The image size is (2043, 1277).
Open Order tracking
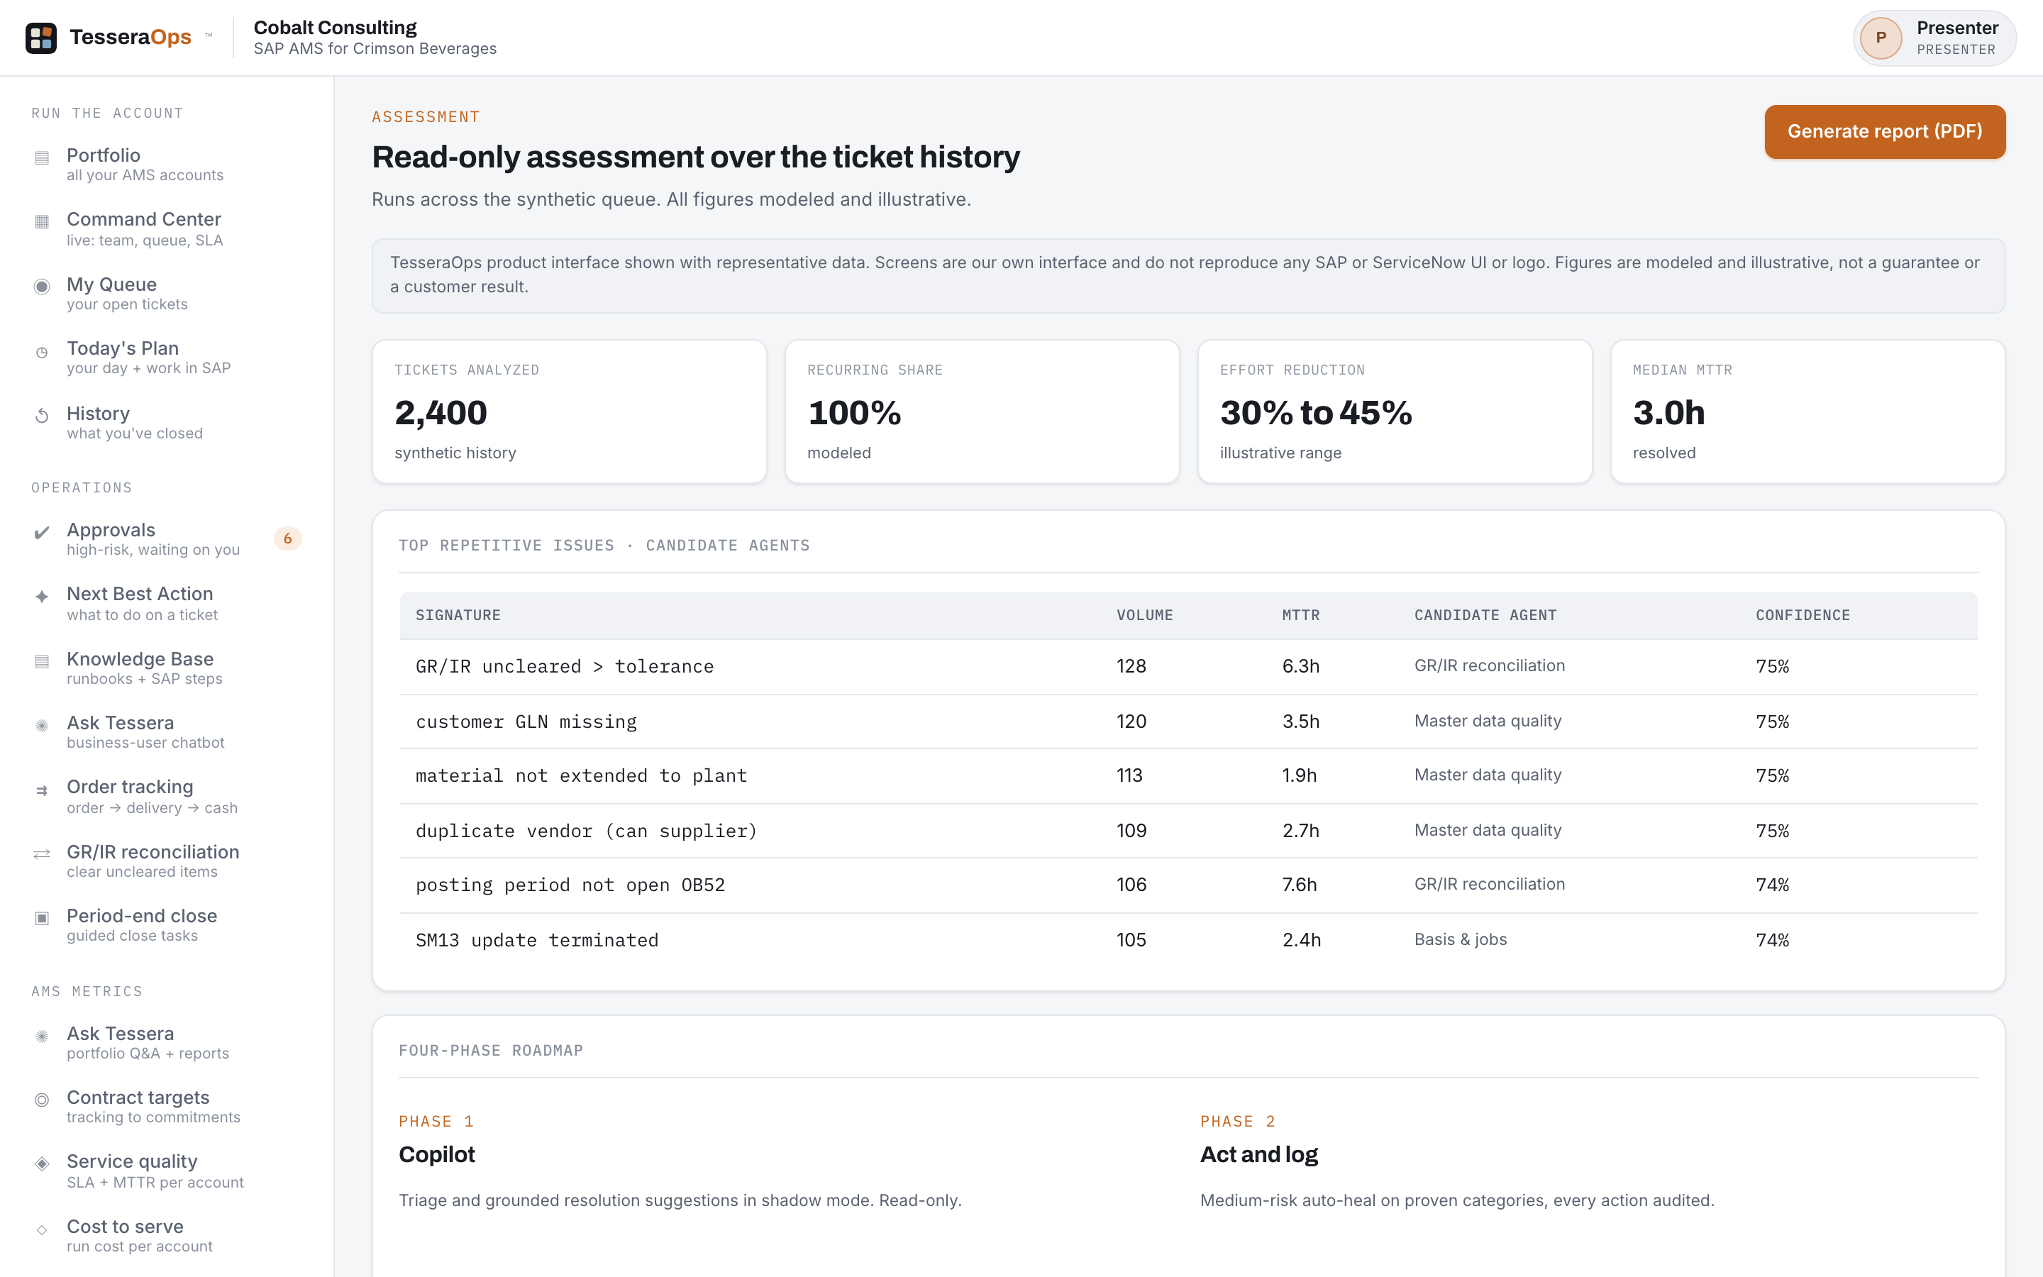tap(166, 797)
